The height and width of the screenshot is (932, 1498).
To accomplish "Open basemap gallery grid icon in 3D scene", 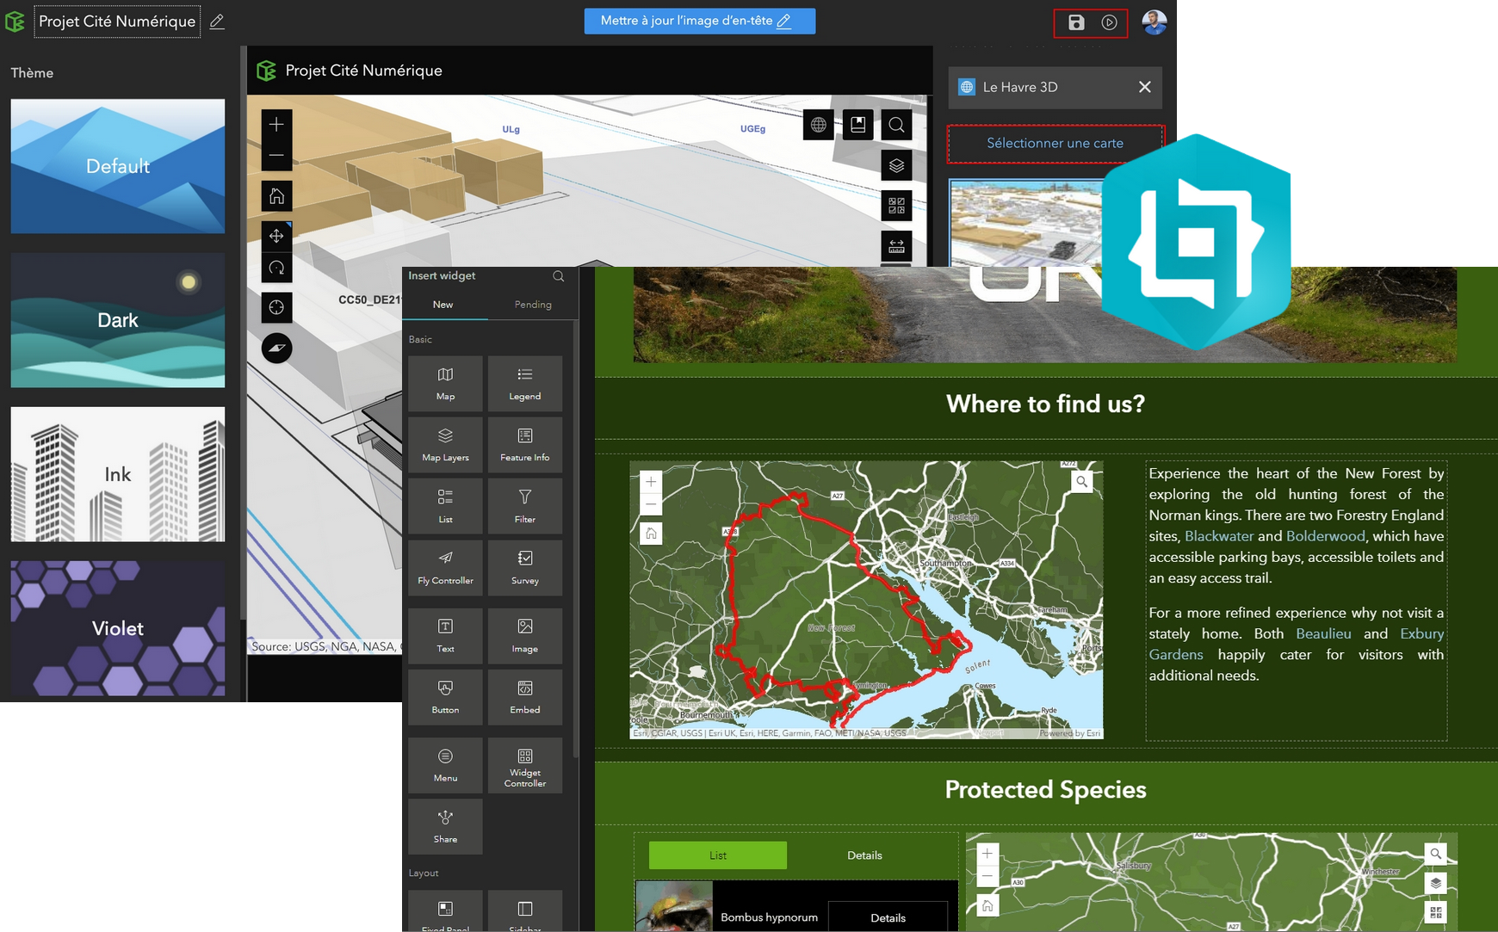I will (x=896, y=206).
